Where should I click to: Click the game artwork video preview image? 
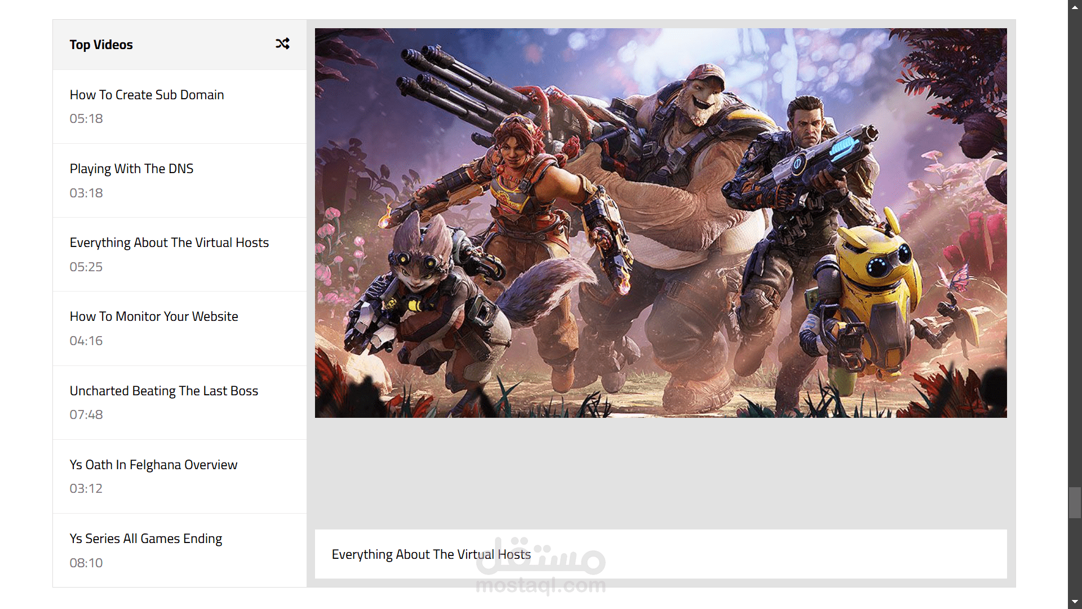660,223
